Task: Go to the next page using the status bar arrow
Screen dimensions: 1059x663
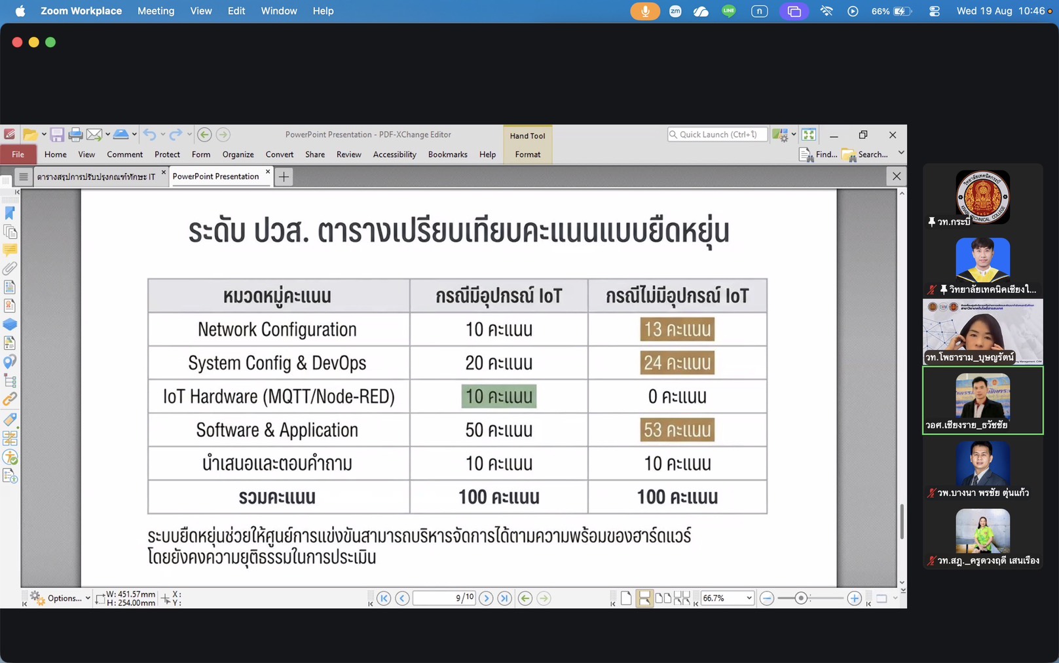Action: click(486, 598)
